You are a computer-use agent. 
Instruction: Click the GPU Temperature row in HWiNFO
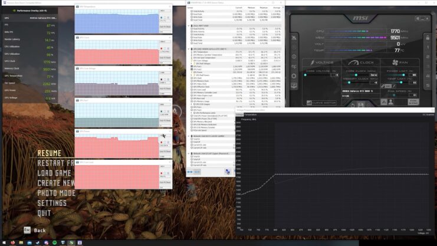click(x=235, y=52)
